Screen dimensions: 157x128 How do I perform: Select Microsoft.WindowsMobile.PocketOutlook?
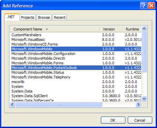76,68
